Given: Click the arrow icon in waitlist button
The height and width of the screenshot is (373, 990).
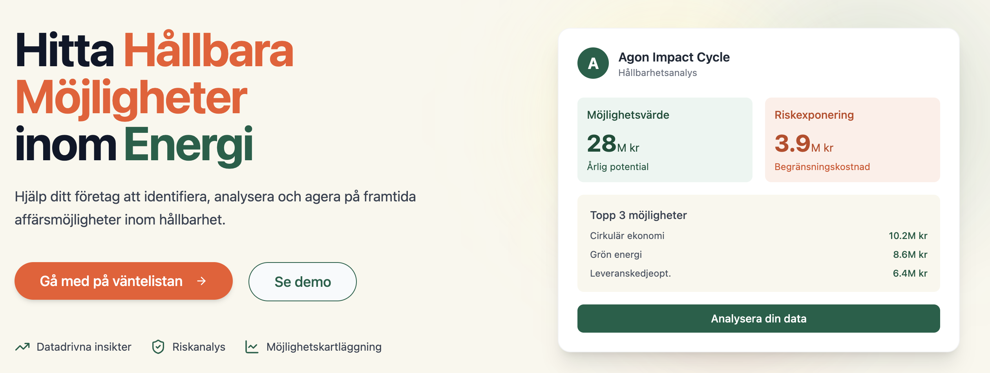Looking at the screenshot, I should [201, 281].
